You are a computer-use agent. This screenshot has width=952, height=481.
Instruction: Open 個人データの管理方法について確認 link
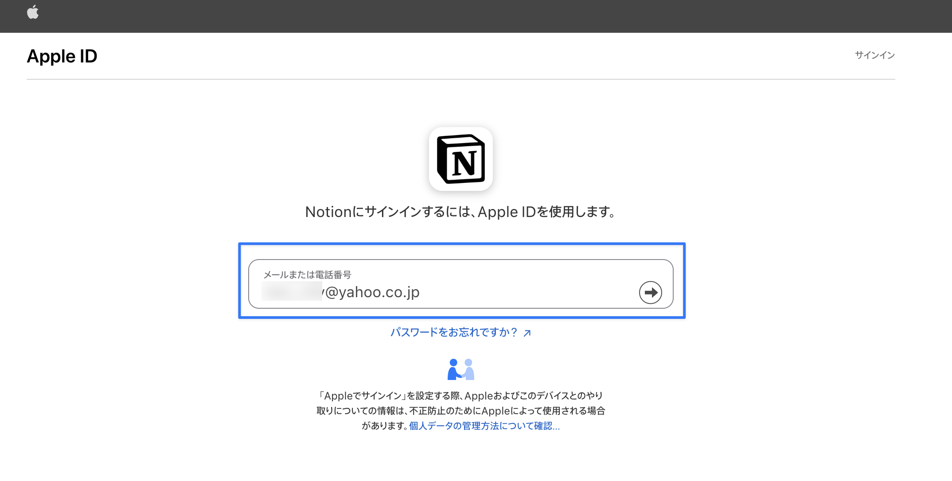click(484, 426)
